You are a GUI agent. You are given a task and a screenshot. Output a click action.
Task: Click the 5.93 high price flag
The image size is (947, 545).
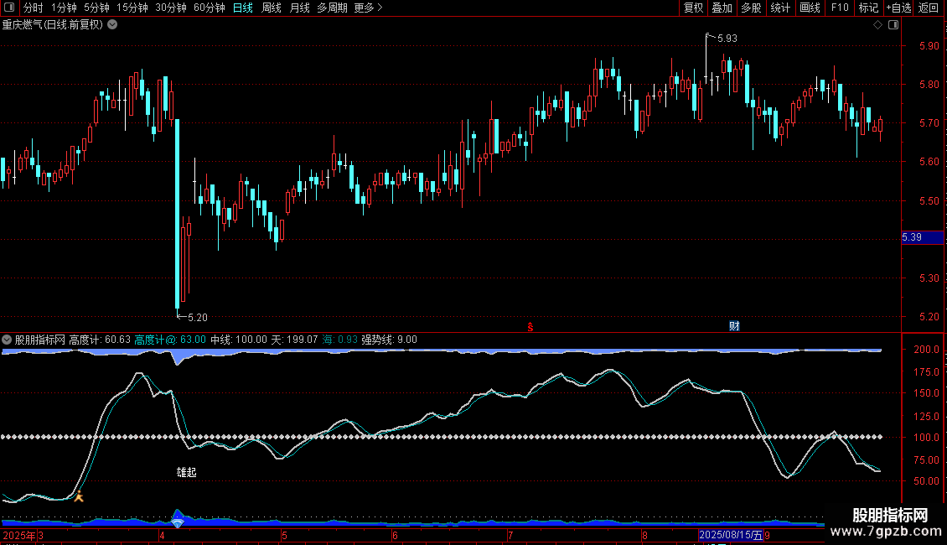(726, 38)
